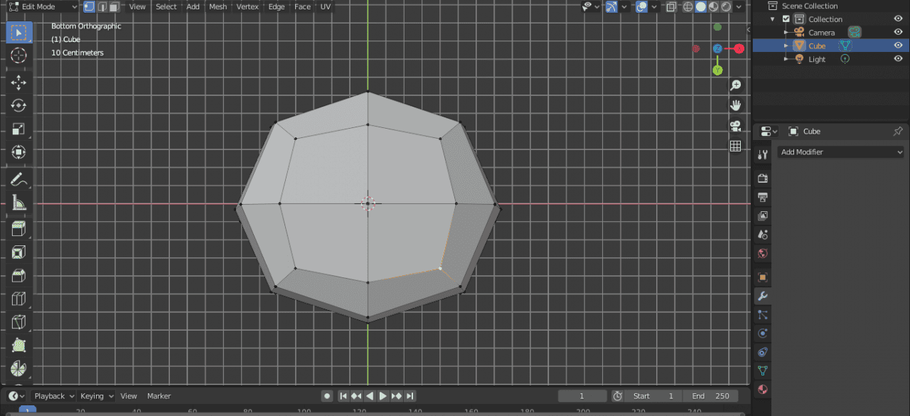Image resolution: width=910 pixels, height=416 pixels.
Task: Select the Cube in the outliner
Action: [817, 46]
